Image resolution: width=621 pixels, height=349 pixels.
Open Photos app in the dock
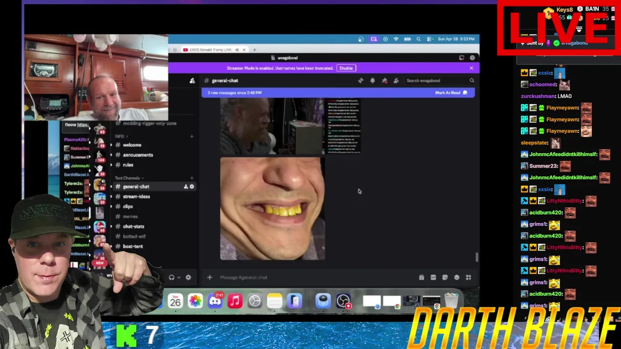tap(195, 301)
